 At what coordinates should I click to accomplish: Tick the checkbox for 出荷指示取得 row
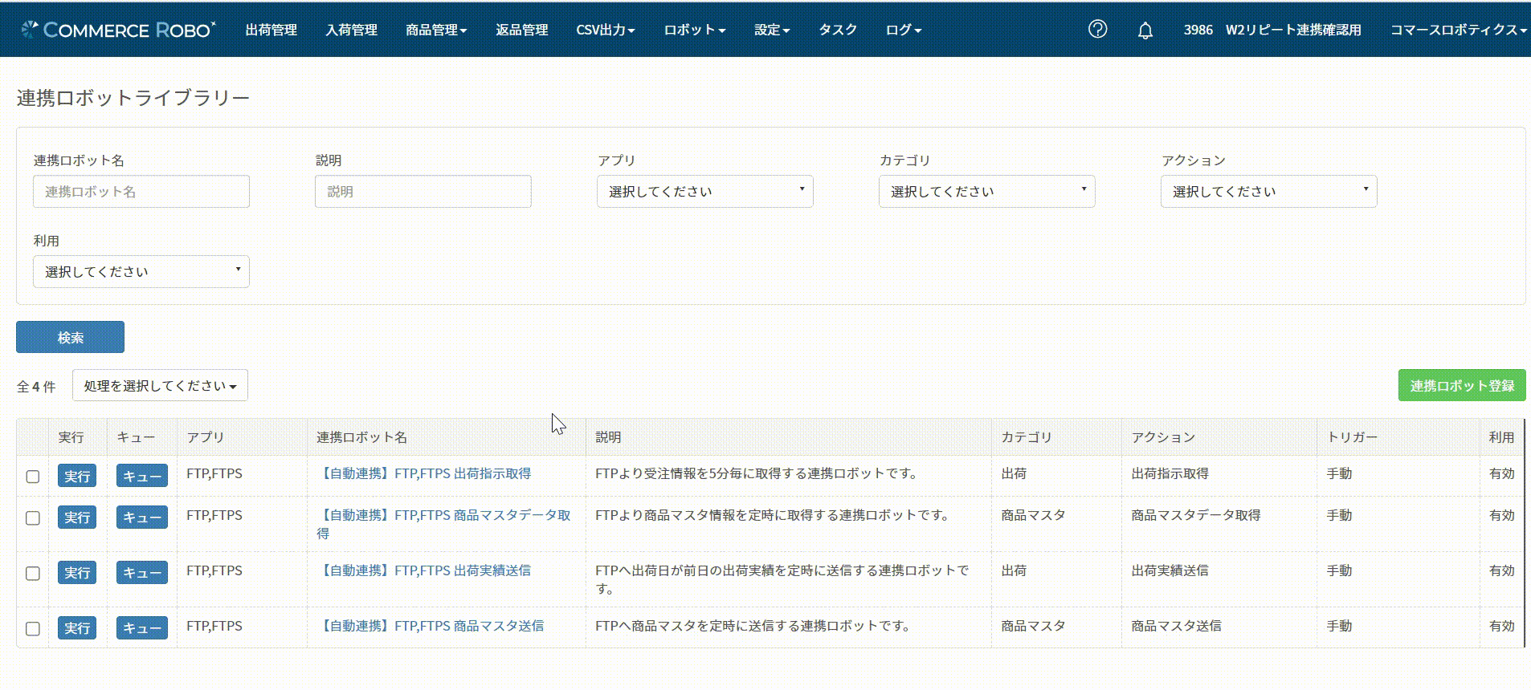pyautogui.click(x=33, y=477)
